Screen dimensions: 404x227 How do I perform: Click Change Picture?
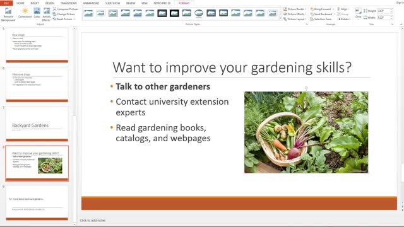(x=64, y=14)
